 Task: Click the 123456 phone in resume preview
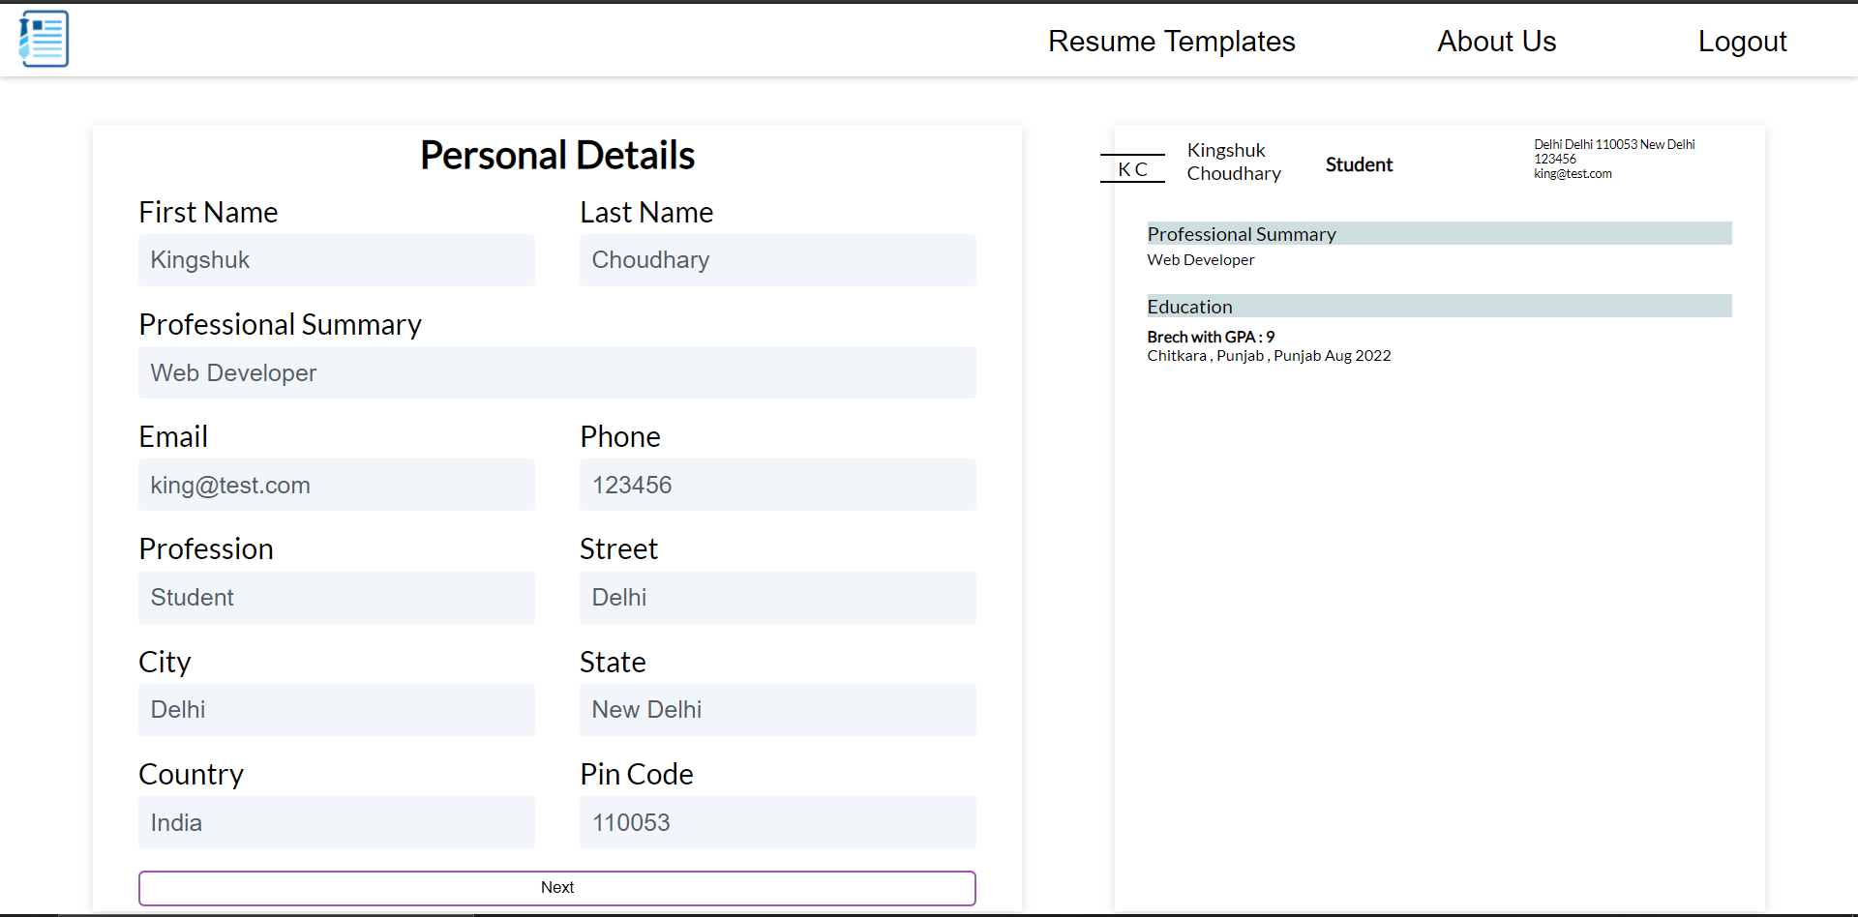1555,160
